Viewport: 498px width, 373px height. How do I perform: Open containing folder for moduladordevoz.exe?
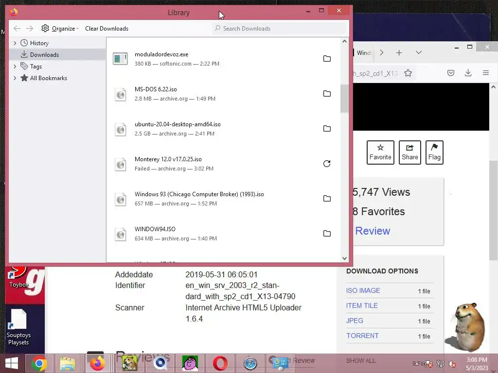point(327,59)
